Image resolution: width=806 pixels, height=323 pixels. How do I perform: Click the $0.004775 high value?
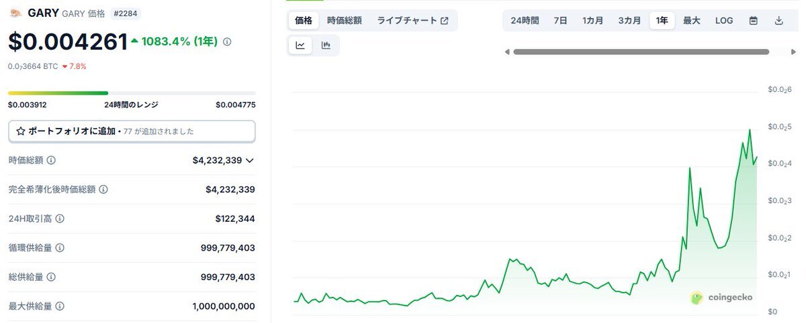pos(235,105)
